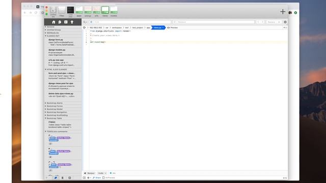
Task: Go to the previous search match
Action: click(258, 22)
